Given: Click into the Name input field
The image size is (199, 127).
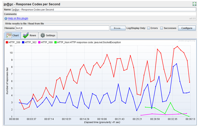Looking at the screenshot, I should pyautogui.click(x=104, y=9).
